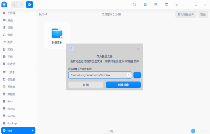Image resolution: width=210 pixels, height=134 pixels.
Task: Click 存为镜像文件 toolbar button
Action: [x=186, y=14]
